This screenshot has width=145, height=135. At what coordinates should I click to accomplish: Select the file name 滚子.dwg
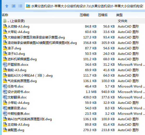(14, 48)
